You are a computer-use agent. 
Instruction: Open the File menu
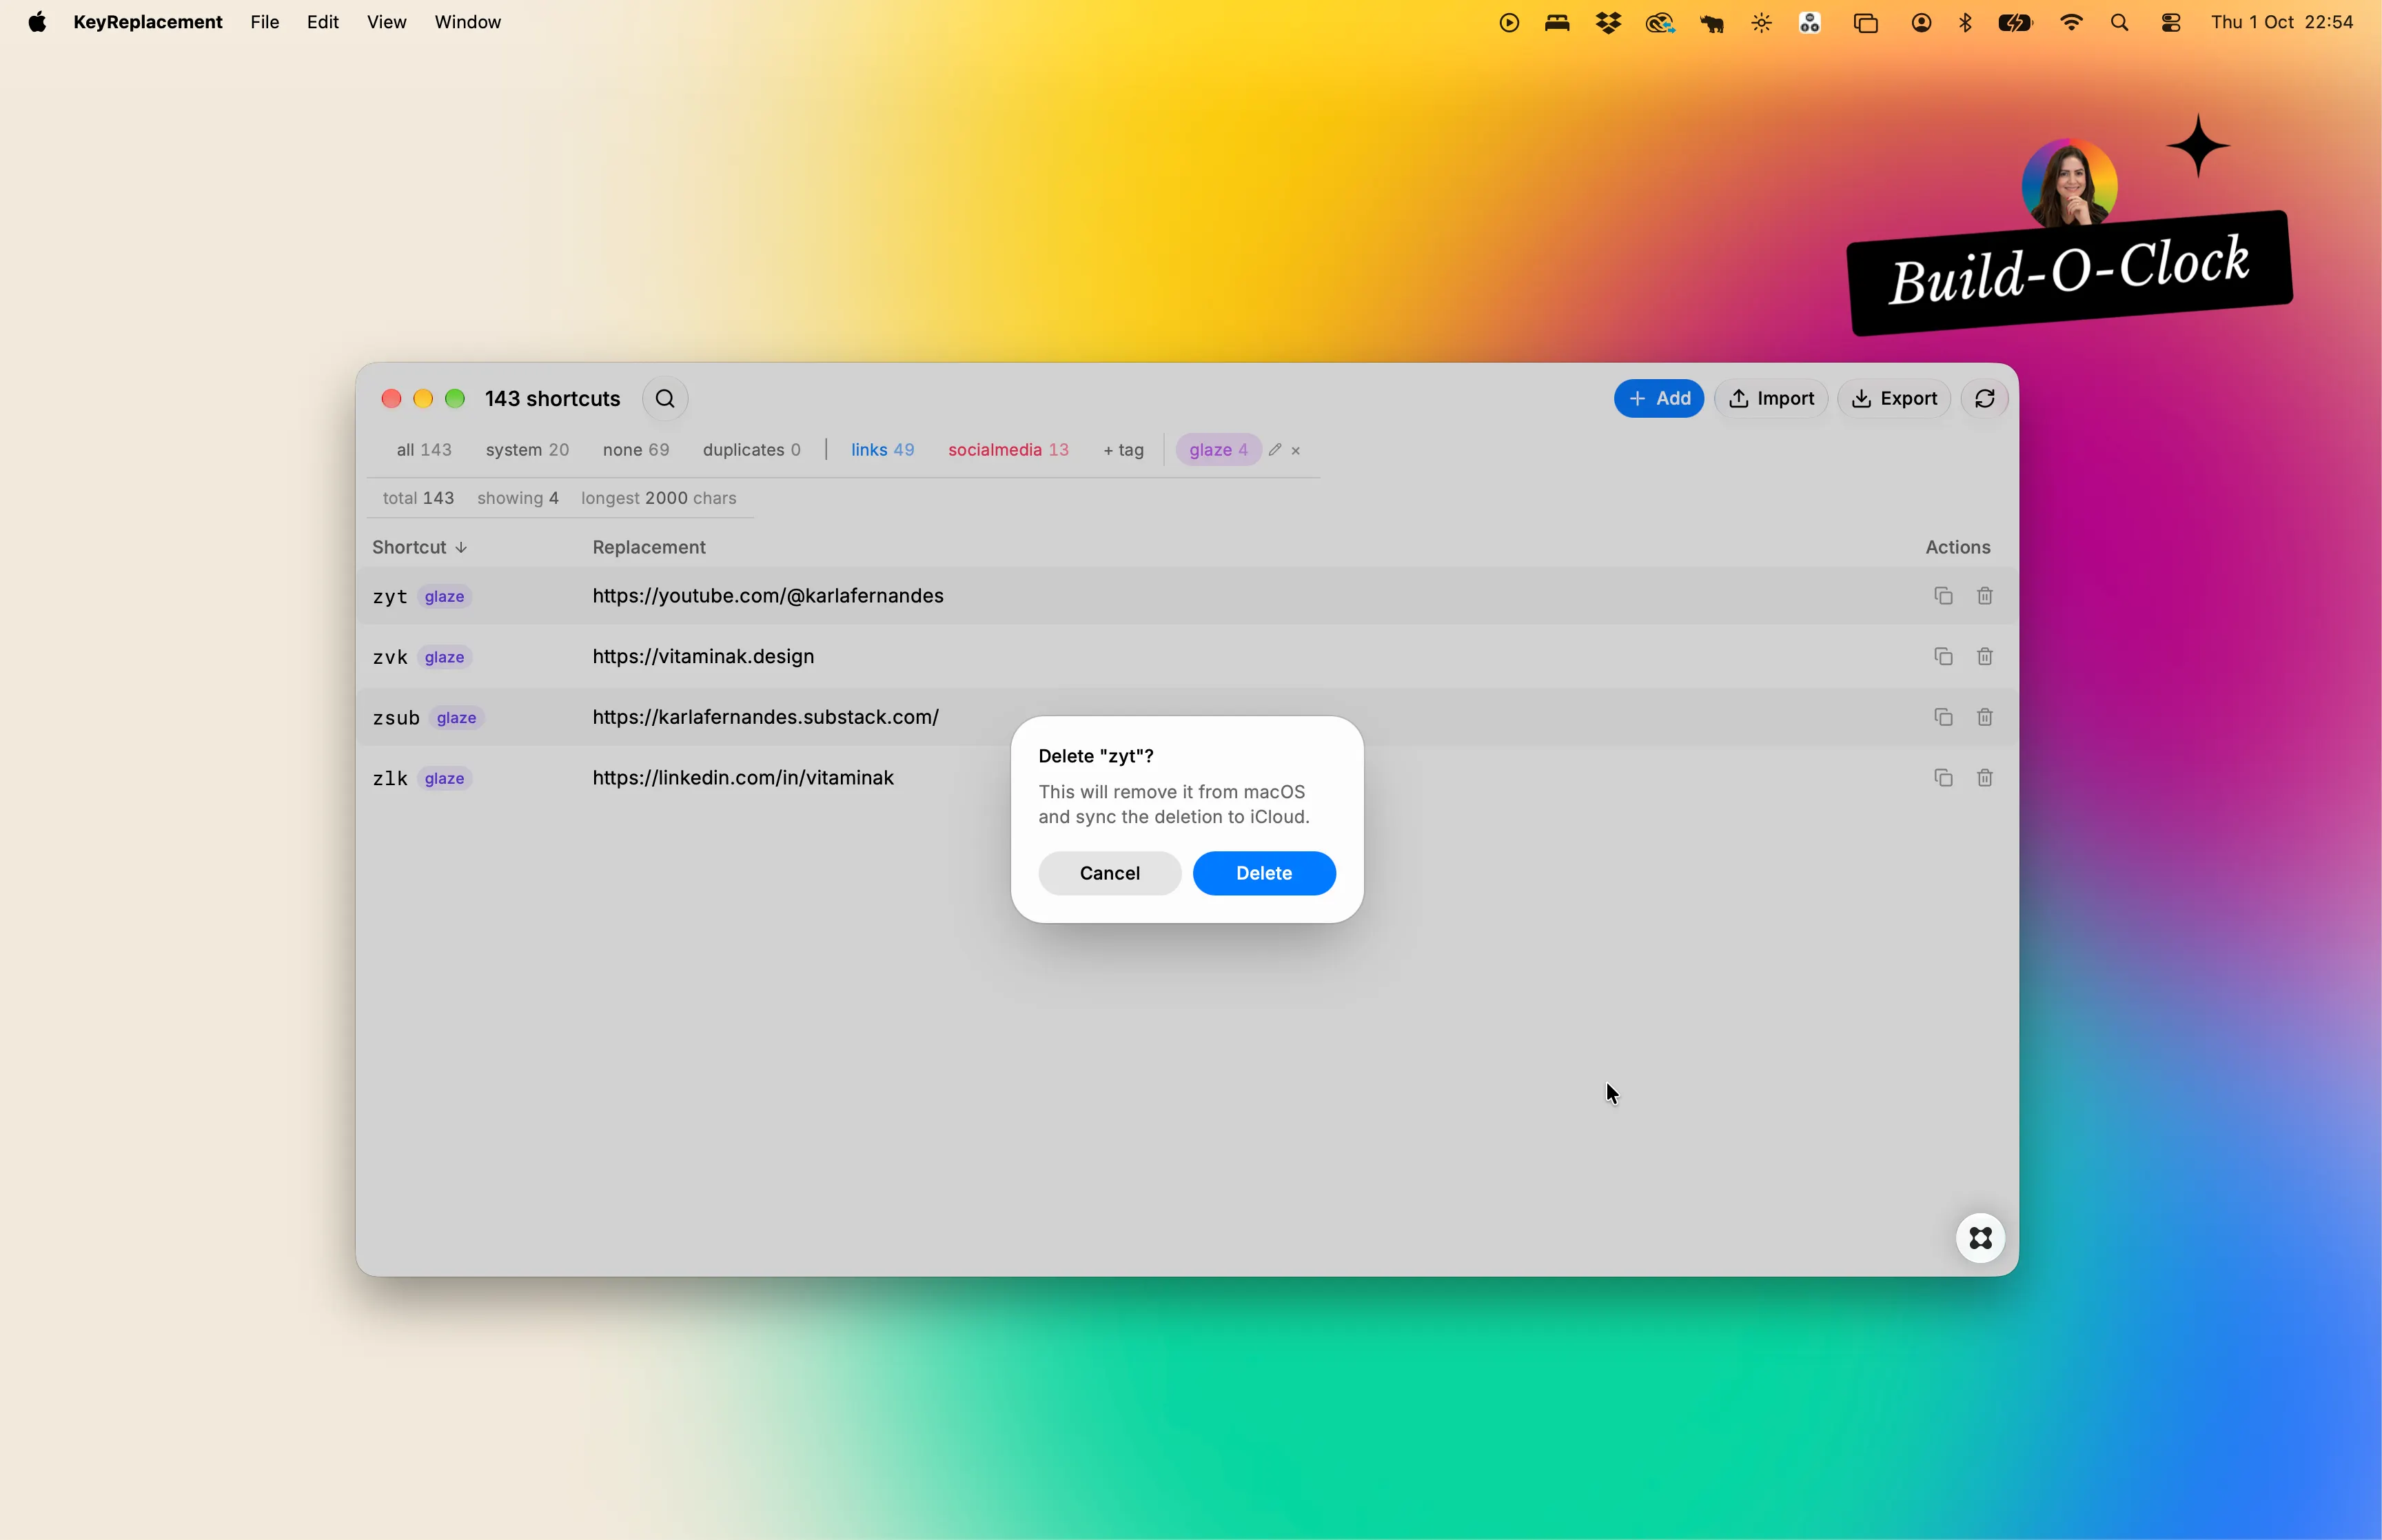click(264, 22)
